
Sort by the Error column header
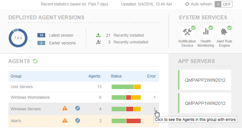tap(151, 76)
